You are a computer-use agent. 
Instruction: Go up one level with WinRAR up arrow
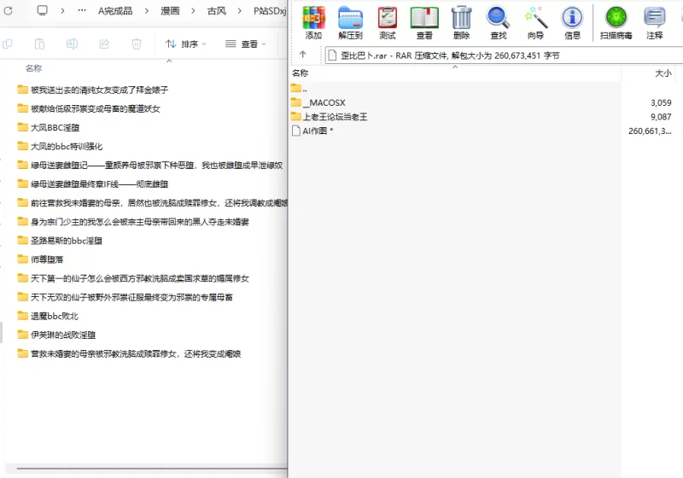pyautogui.click(x=303, y=55)
